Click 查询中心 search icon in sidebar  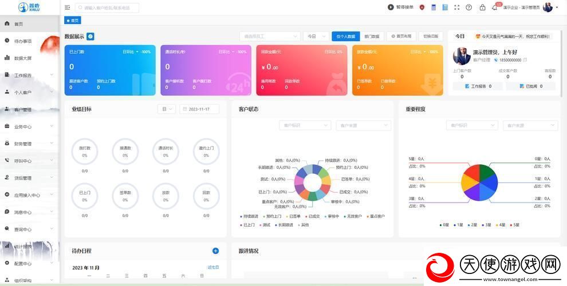tap(7, 229)
